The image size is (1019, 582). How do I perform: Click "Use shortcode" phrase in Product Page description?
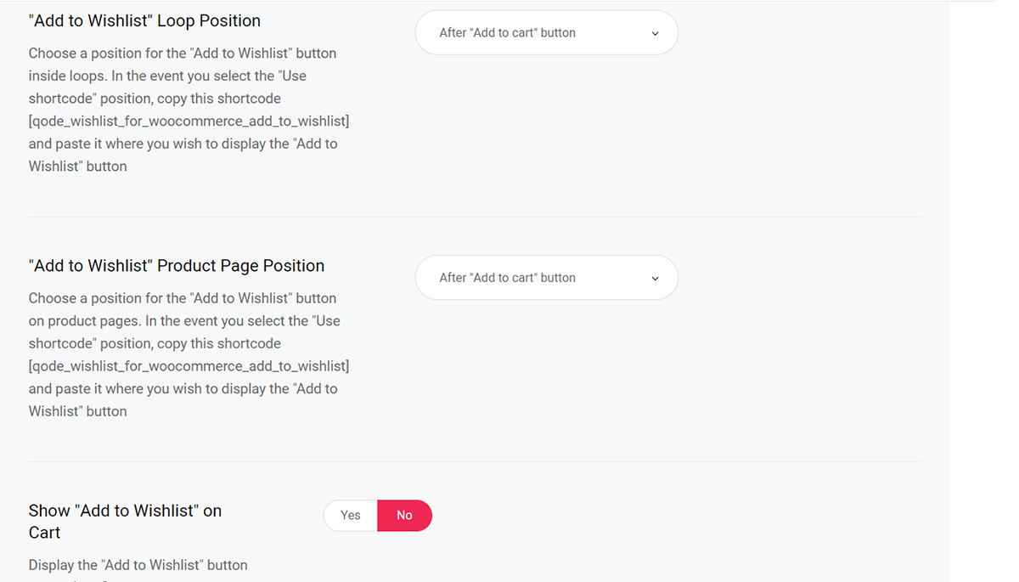(184, 332)
